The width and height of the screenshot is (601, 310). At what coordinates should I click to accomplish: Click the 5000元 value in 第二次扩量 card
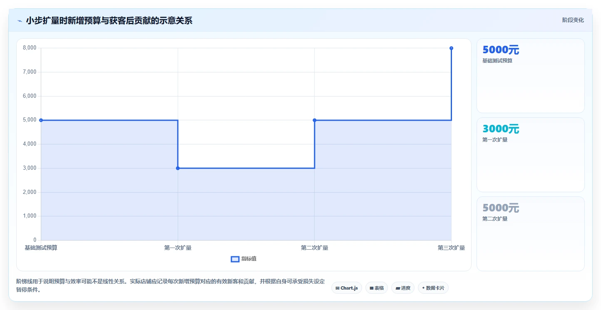501,208
